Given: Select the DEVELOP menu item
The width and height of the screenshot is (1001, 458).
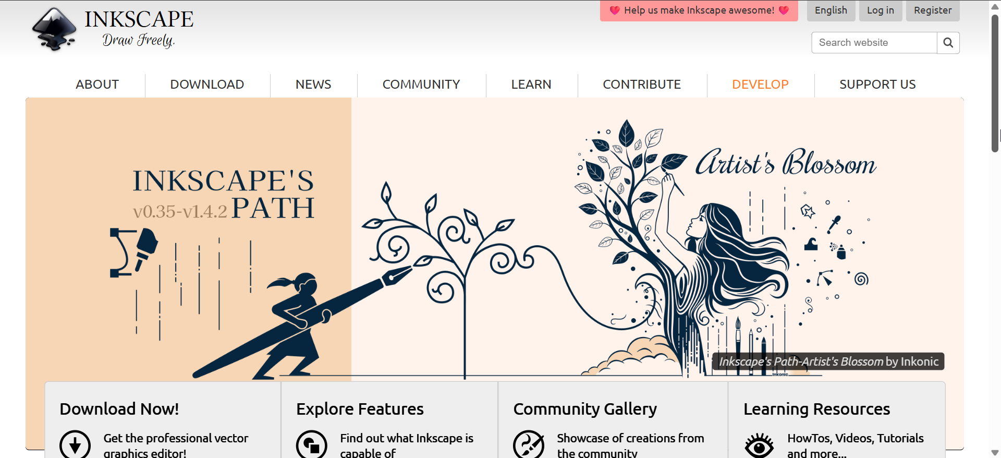Looking at the screenshot, I should pyautogui.click(x=760, y=85).
